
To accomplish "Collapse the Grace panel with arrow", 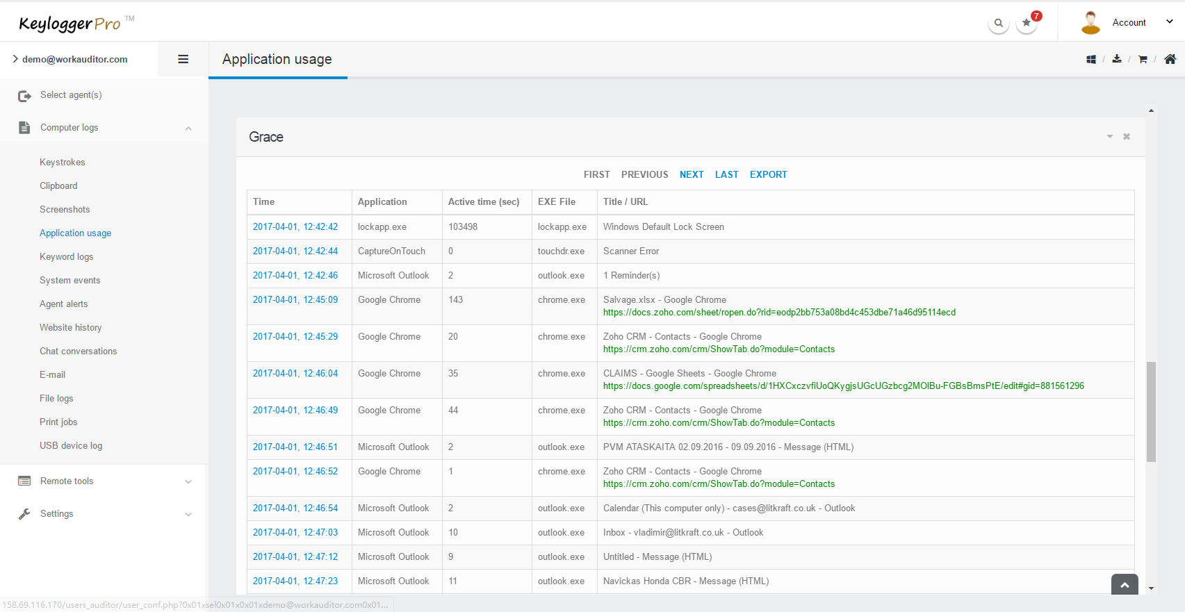I will [x=1110, y=137].
